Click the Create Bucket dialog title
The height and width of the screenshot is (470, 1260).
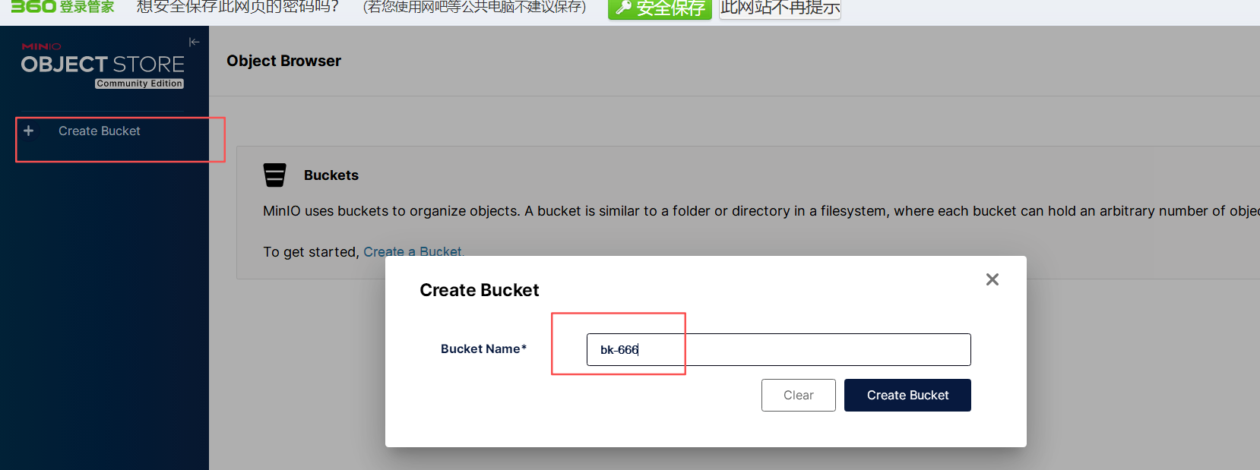point(480,290)
